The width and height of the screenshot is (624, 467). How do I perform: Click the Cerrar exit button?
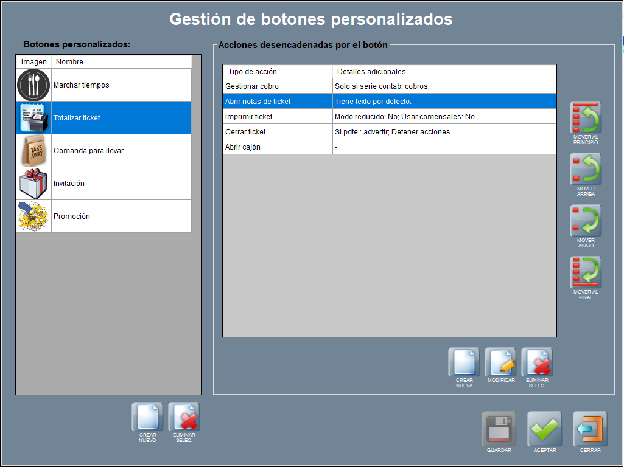[590, 429]
